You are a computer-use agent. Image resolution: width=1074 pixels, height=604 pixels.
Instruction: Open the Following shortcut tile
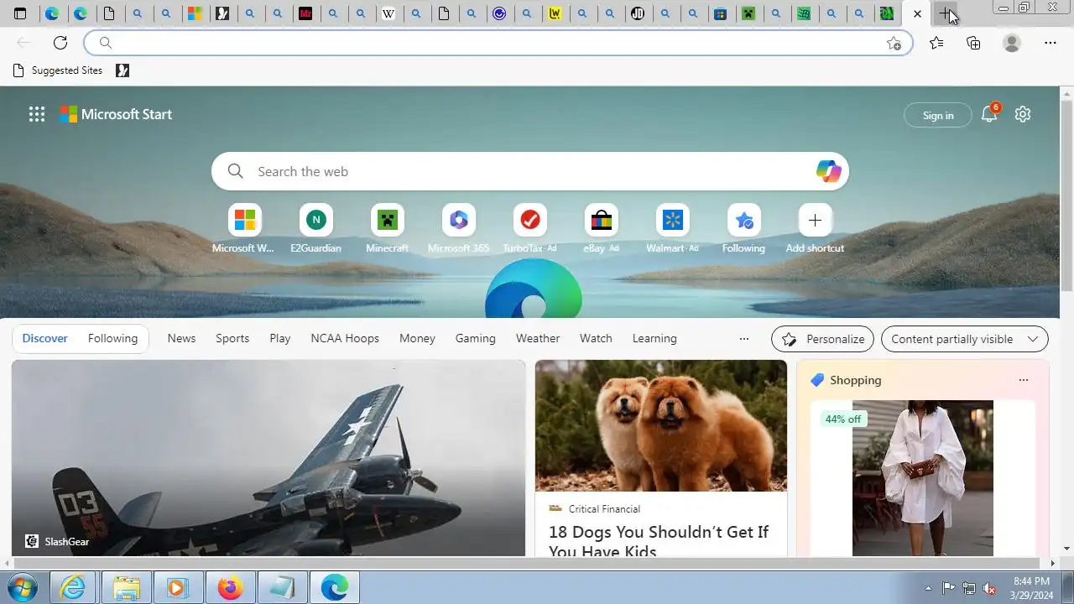pos(743,229)
